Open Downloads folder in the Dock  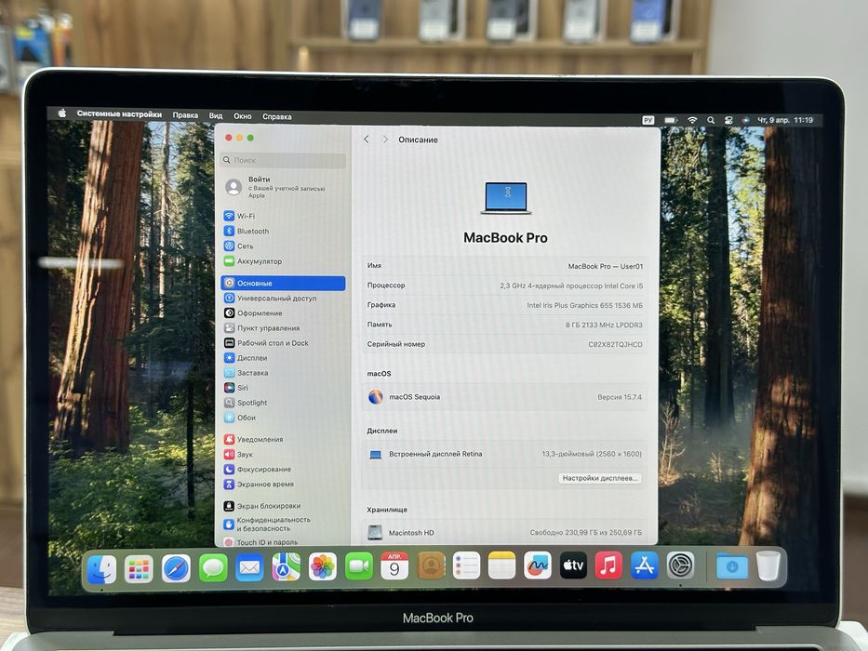click(x=732, y=566)
